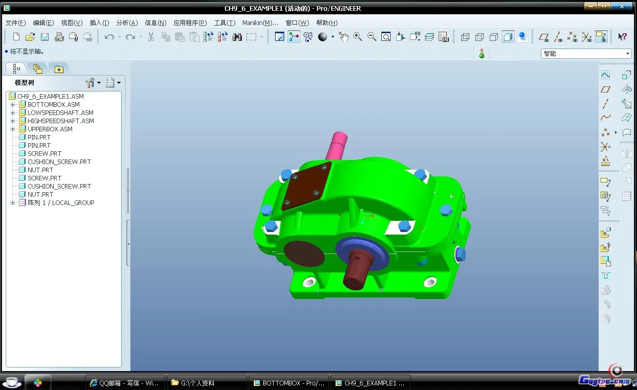Click the context-sensitive help arrow icon

(x=622, y=37)
